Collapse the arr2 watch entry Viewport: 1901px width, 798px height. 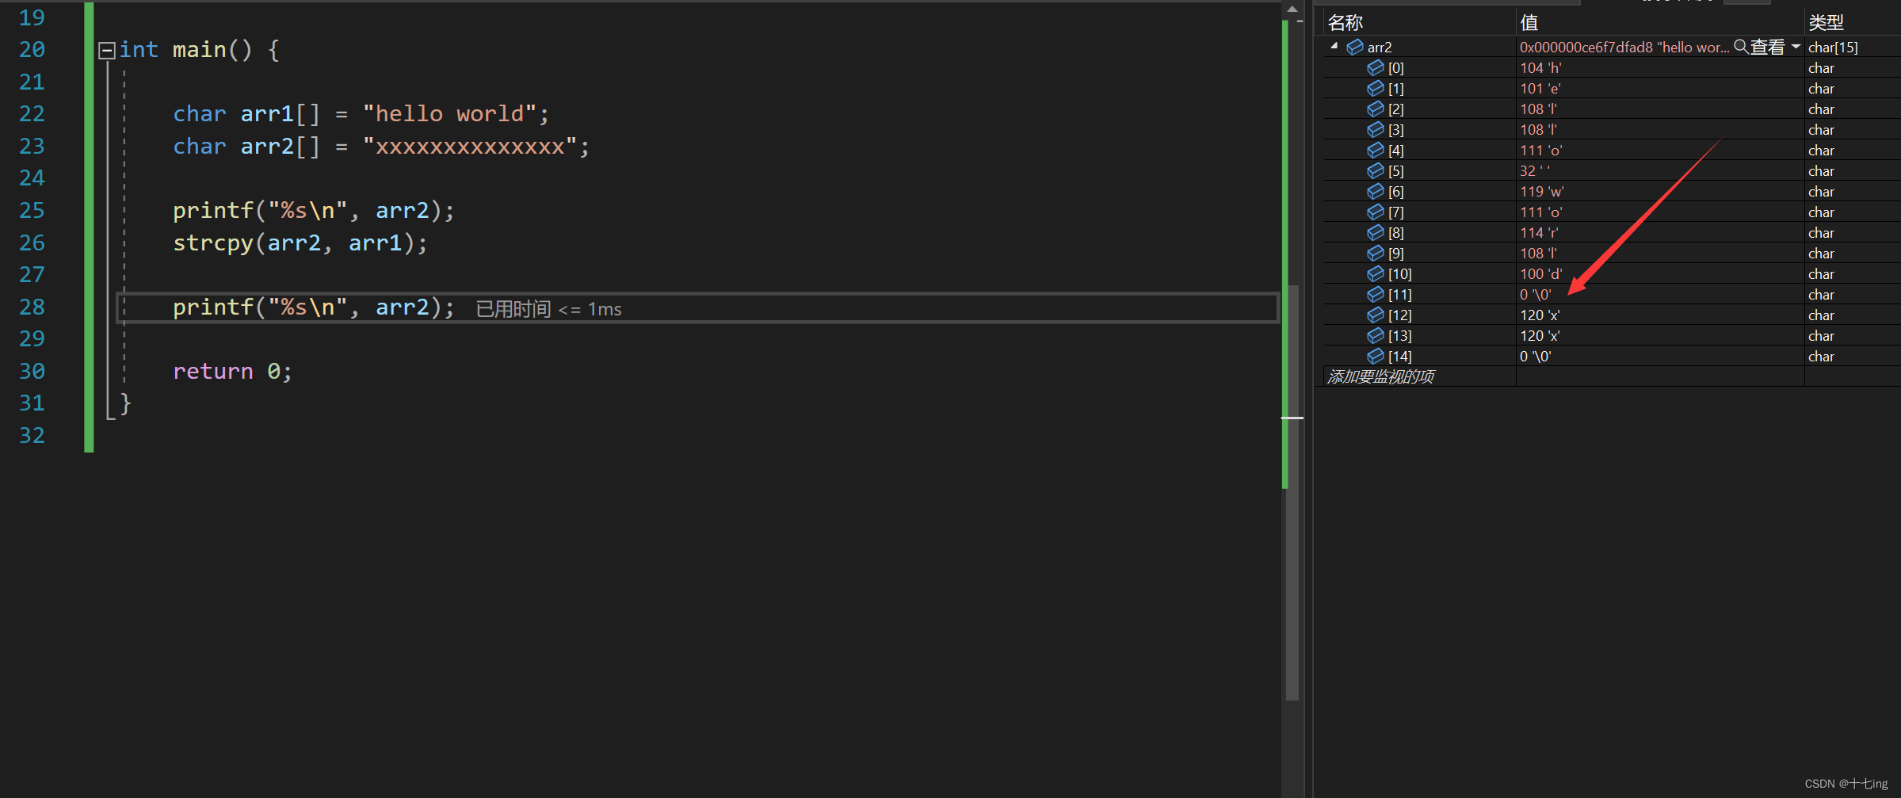coord(1334,46)
